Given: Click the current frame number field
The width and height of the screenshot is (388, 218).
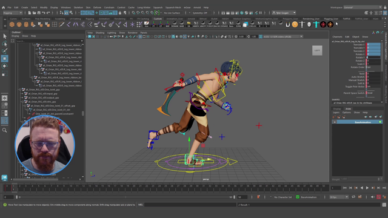Looking at the screenshot, I should point(336,188).
